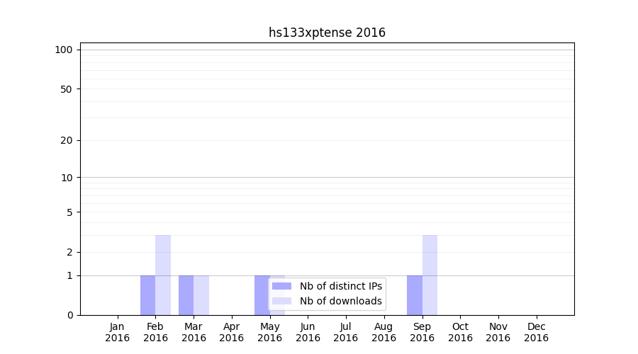The height and width of the screenshot is (354, 638).
Task: Select the Dec 2016 x-axis label
Action: (x=536, y=332)
